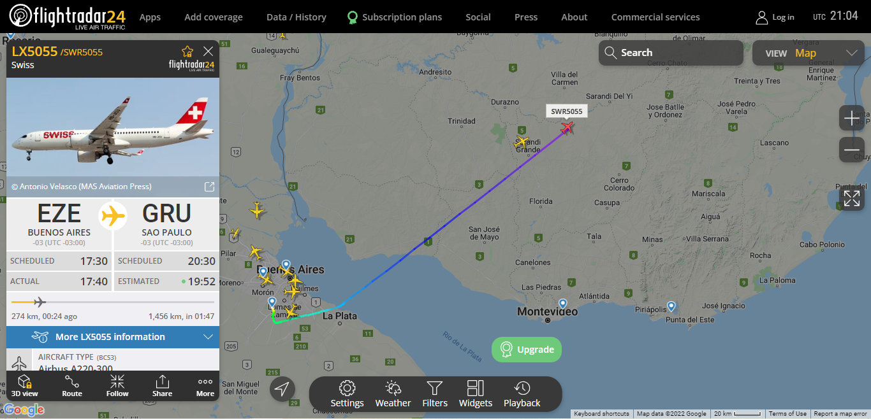Follow the selected aircraft
Screen dimensions: 871x419
(x=117, y=387)
